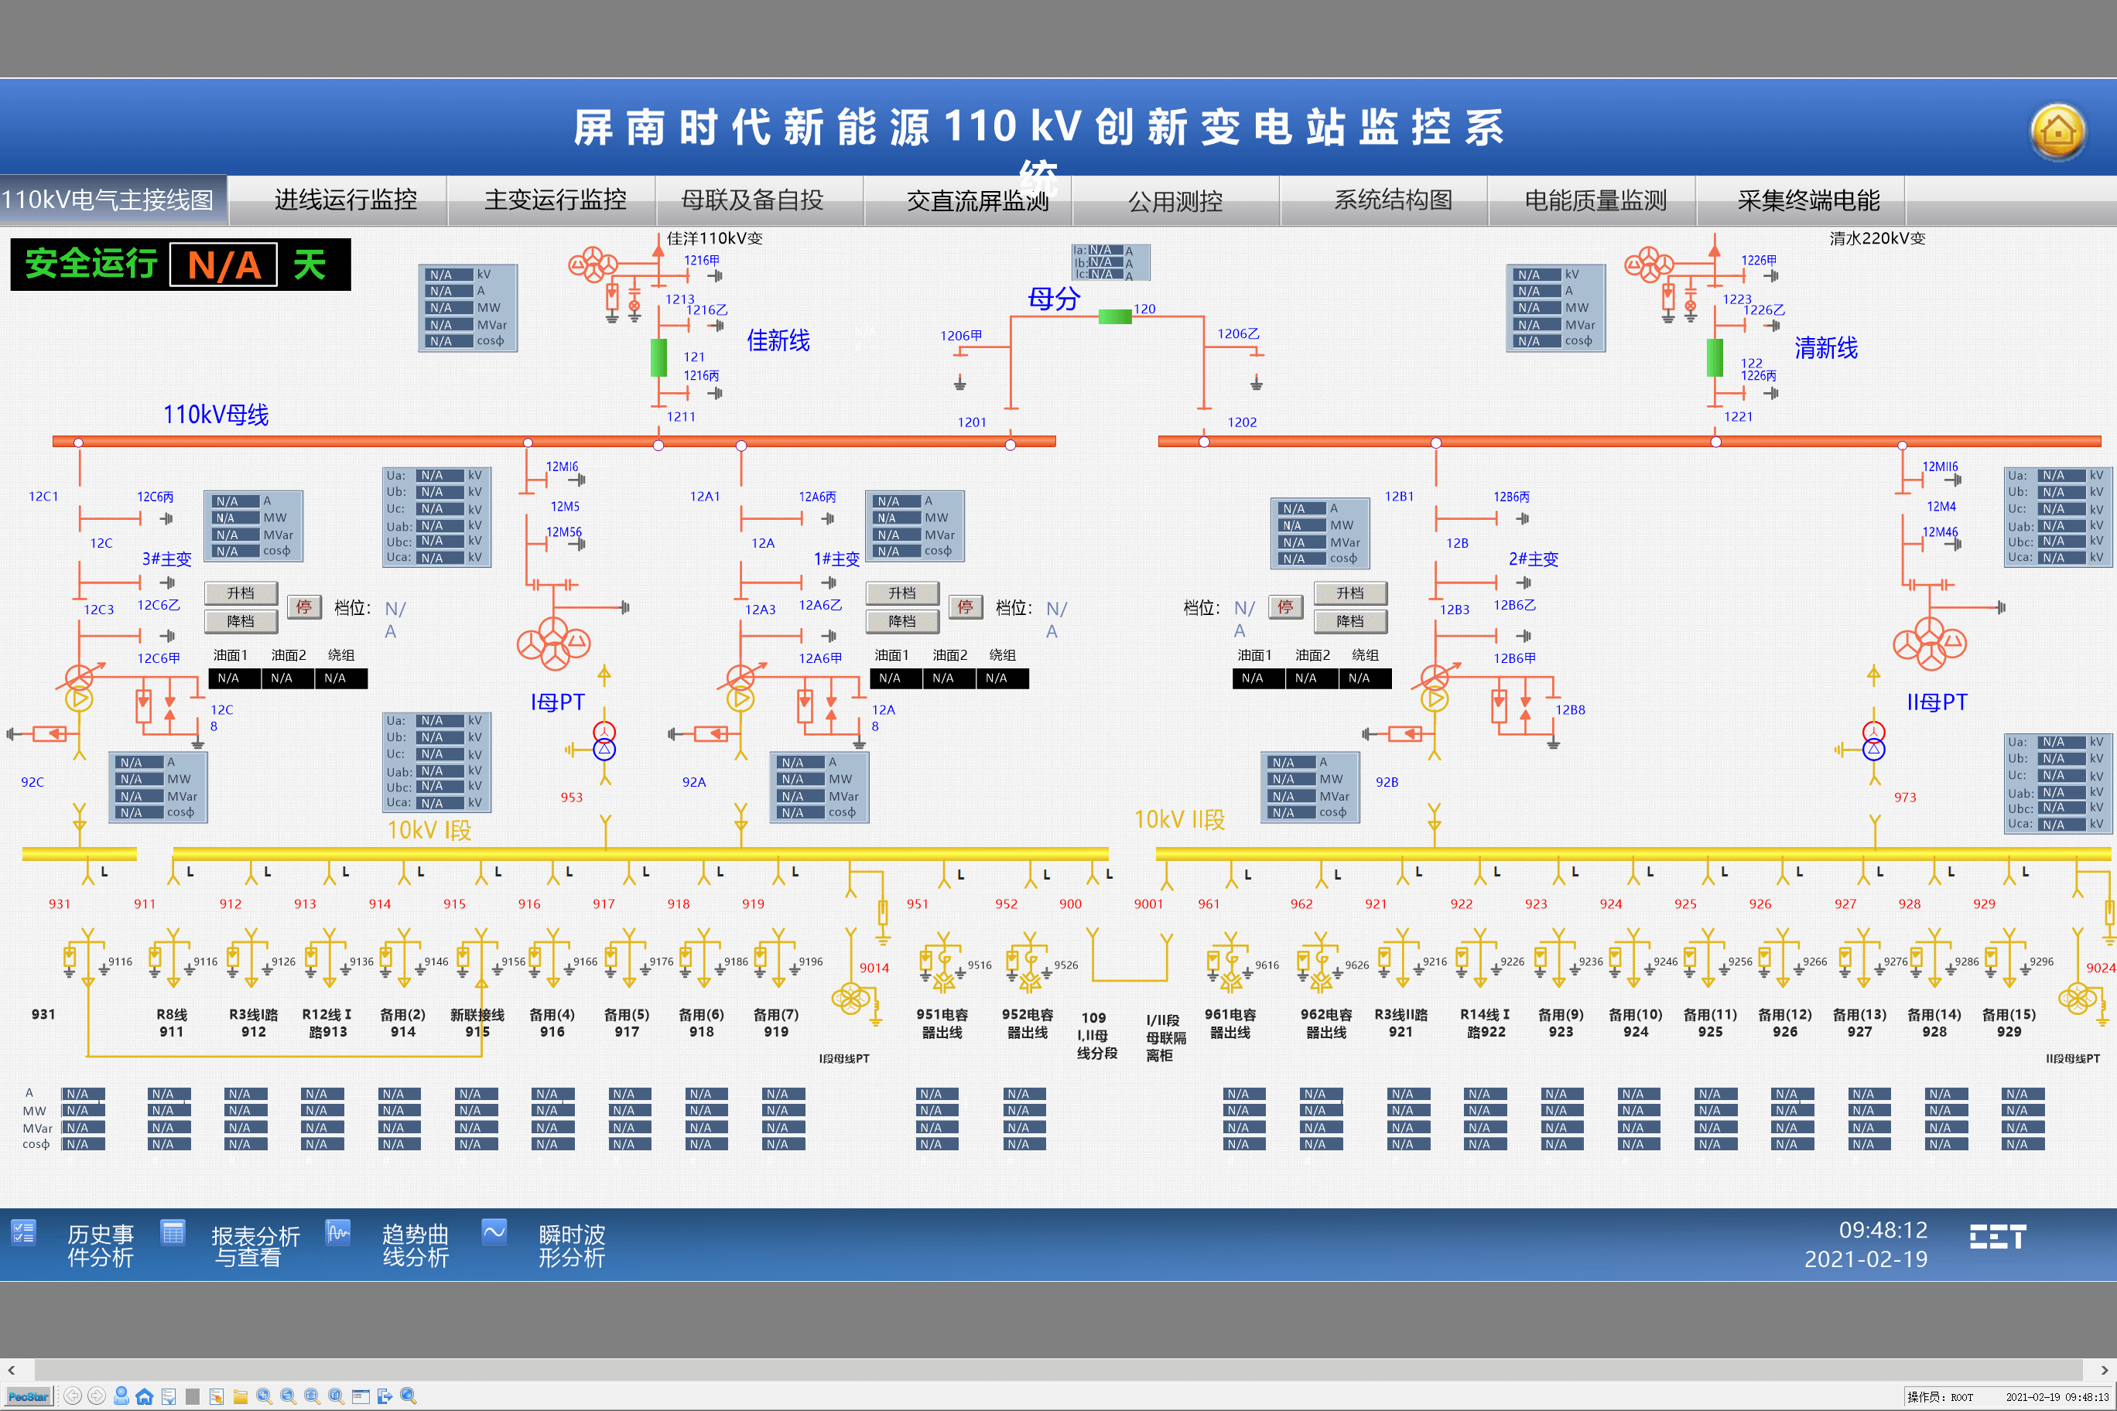This screenshot has width=2117, height=1411.
Task: Open the 电能质量监测 tab
Action: (x=1595, y=200)
